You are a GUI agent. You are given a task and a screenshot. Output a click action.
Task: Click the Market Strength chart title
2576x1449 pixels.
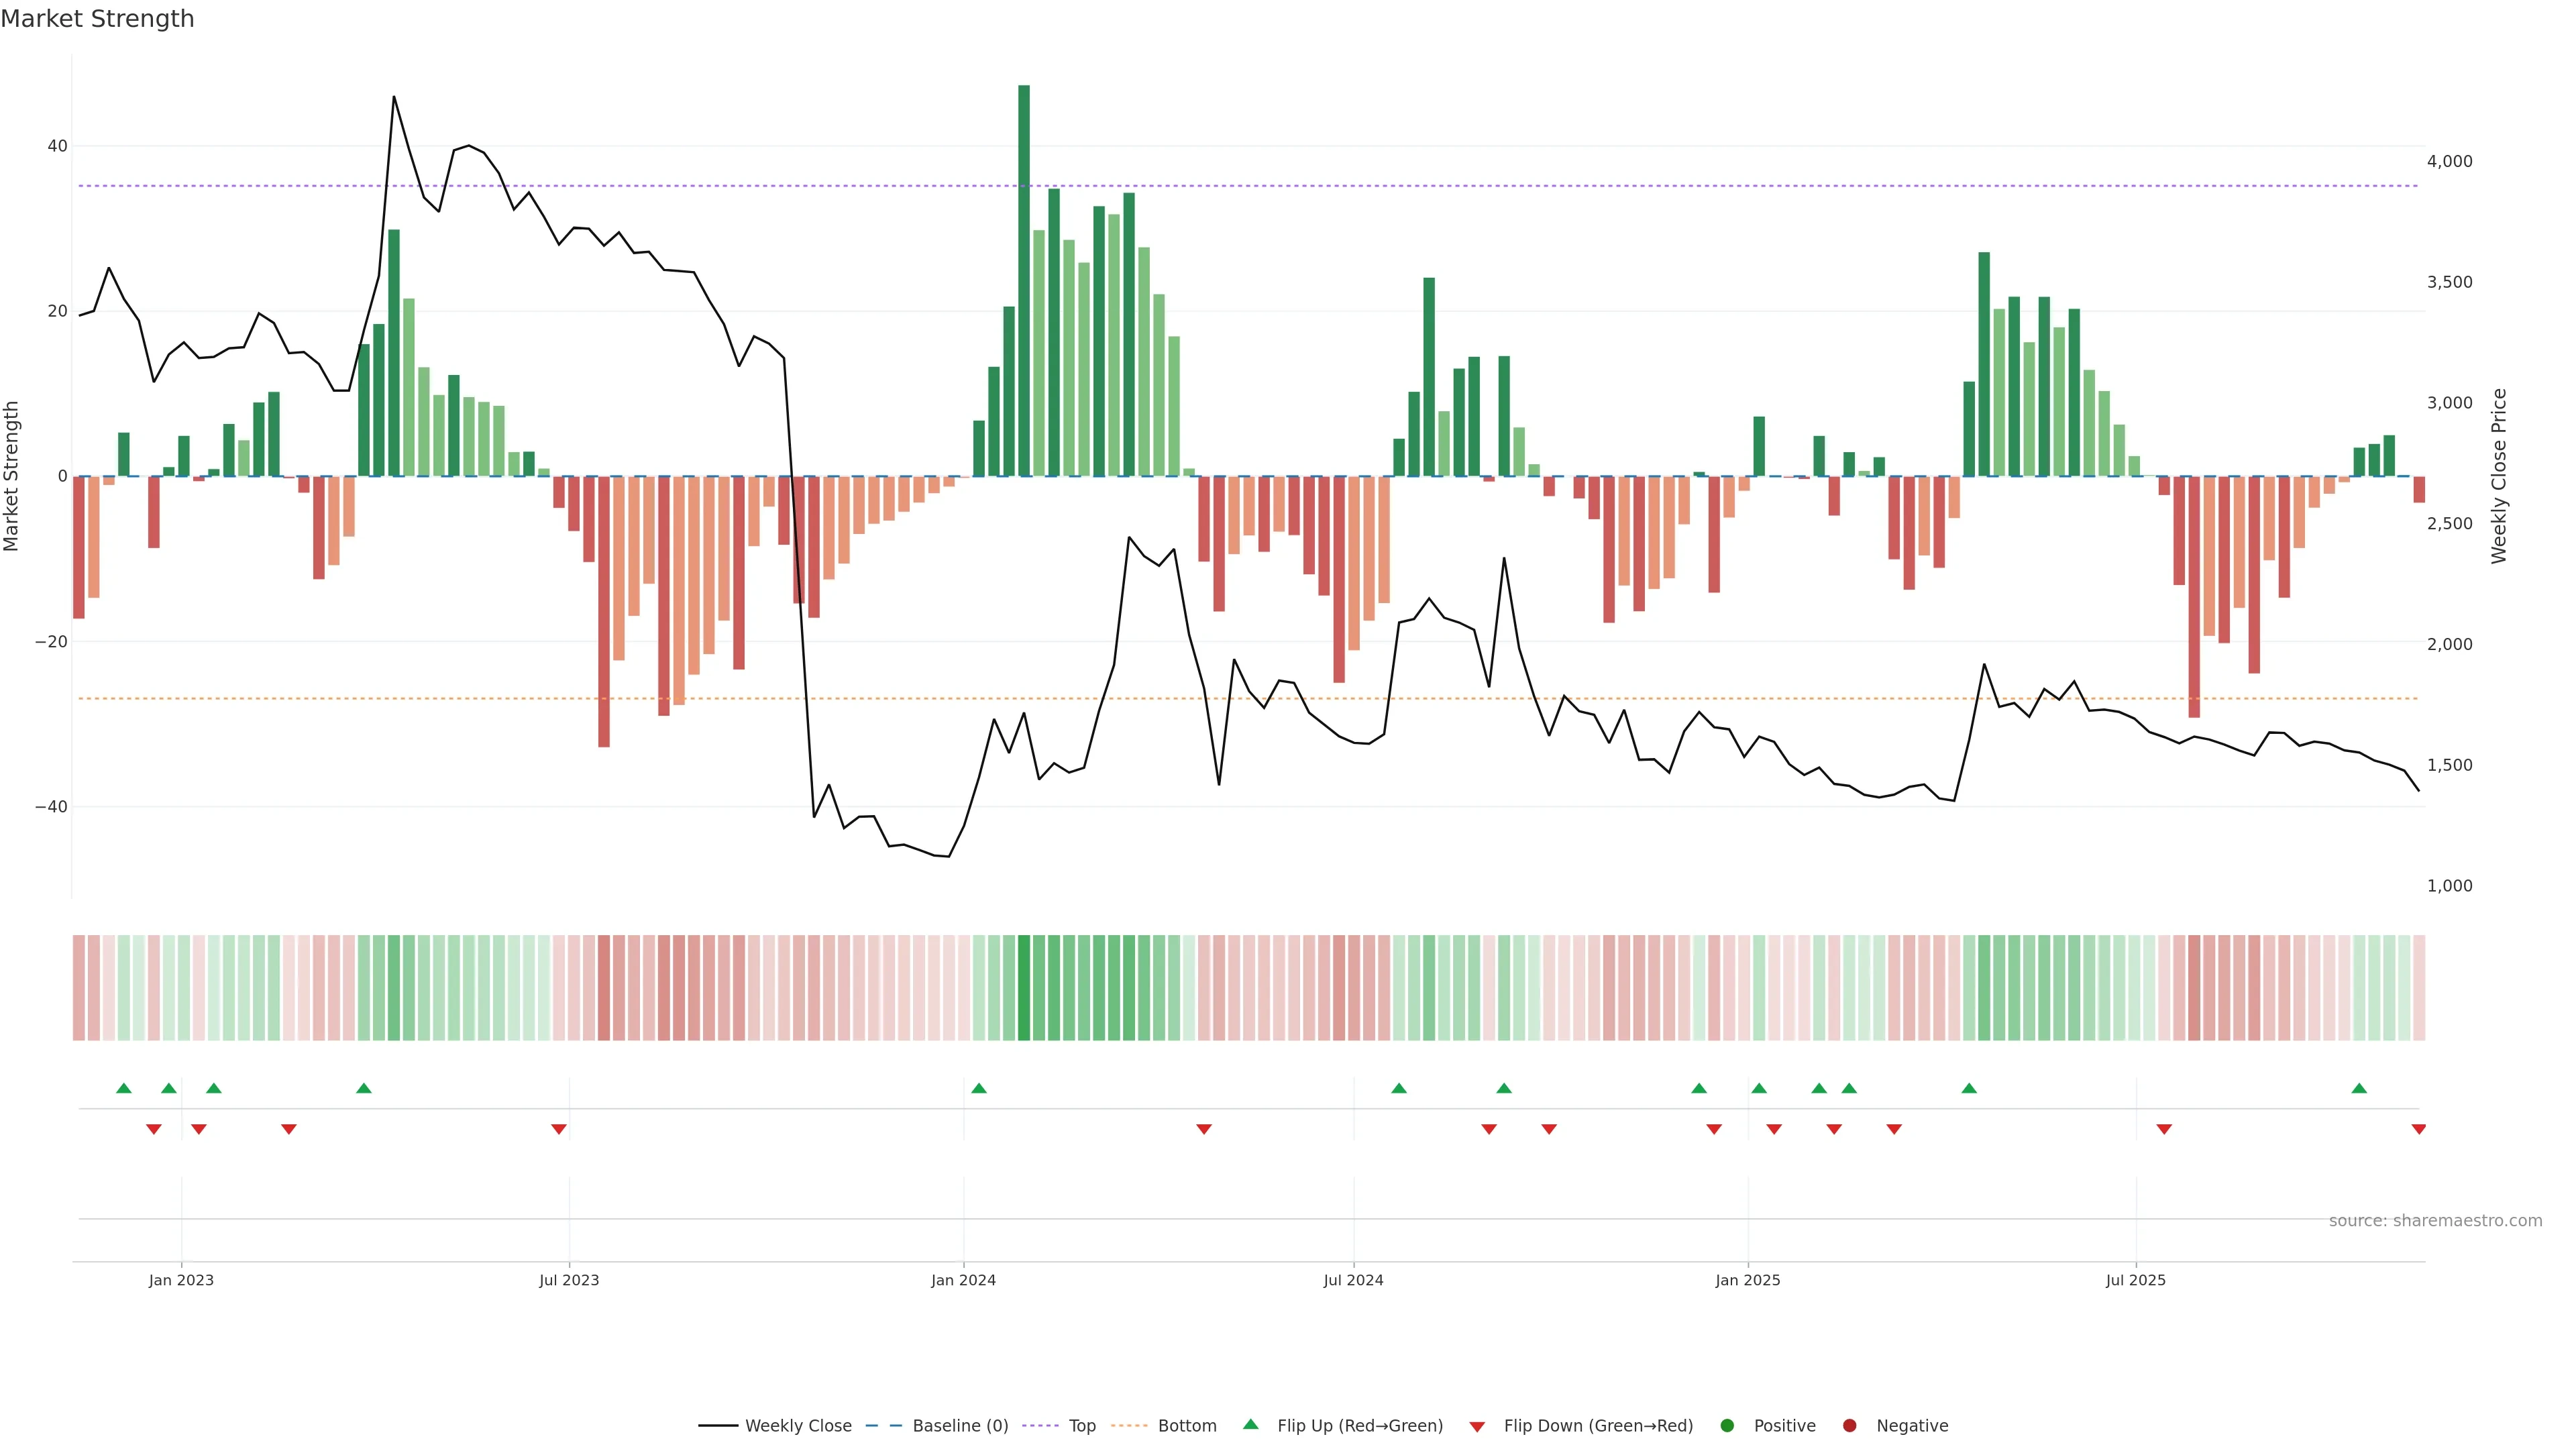click(97, 19)
